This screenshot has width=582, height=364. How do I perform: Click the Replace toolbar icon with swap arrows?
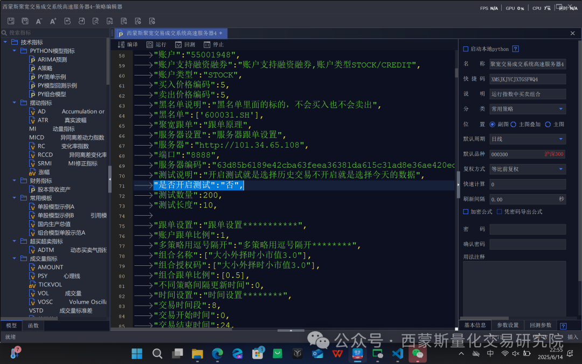109,21
